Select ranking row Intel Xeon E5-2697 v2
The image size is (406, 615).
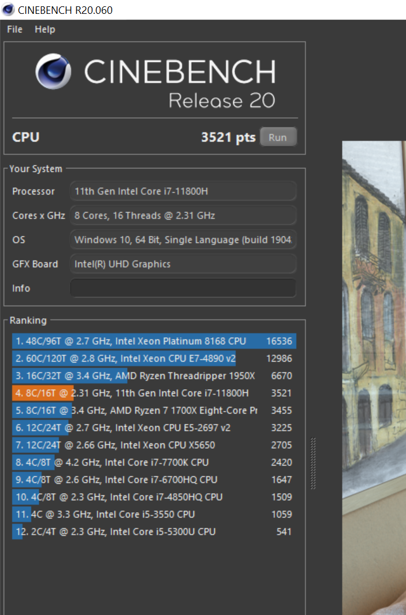154,427
